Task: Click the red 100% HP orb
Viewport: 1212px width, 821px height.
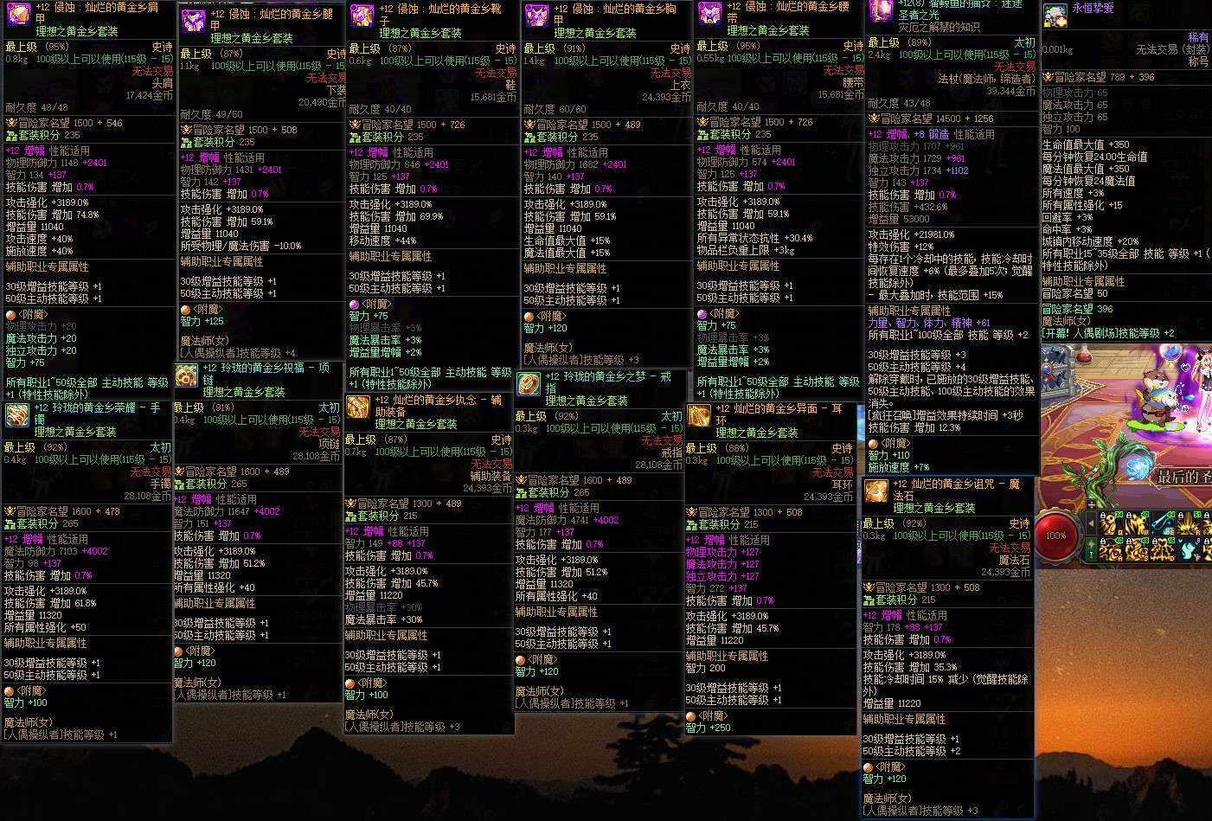Action: point(1056,535)
